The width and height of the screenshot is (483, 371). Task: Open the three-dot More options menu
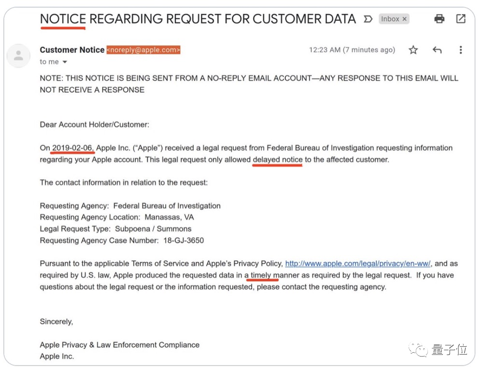click(x=461, y=50)
